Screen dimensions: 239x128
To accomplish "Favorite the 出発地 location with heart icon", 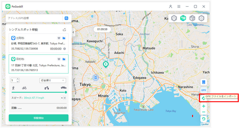I will 59,38.
